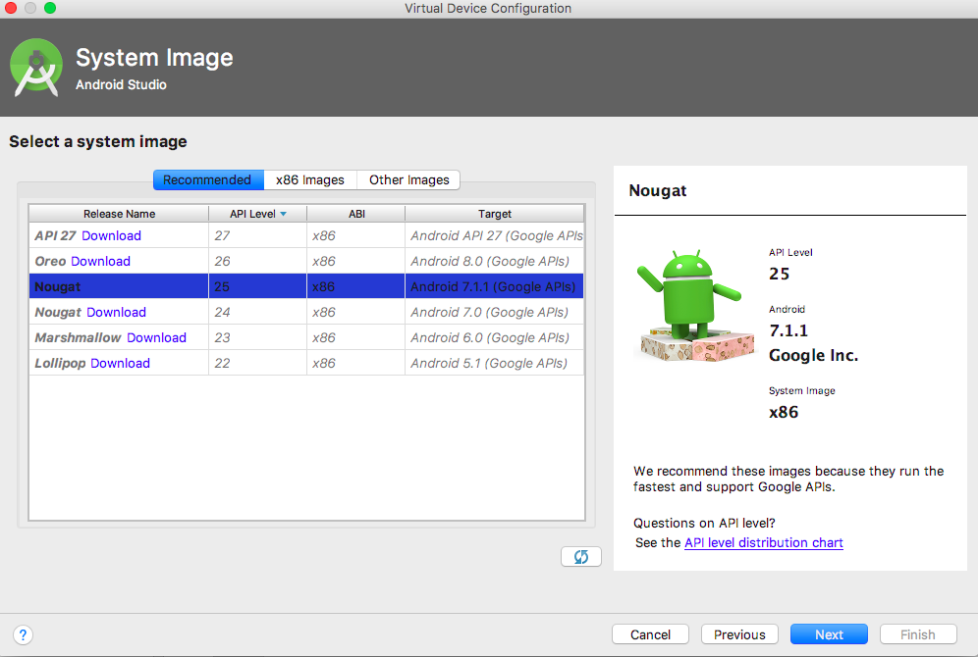Download the Oreo system image
Viewport: 978px width, 657px height.
coord(100,261)
